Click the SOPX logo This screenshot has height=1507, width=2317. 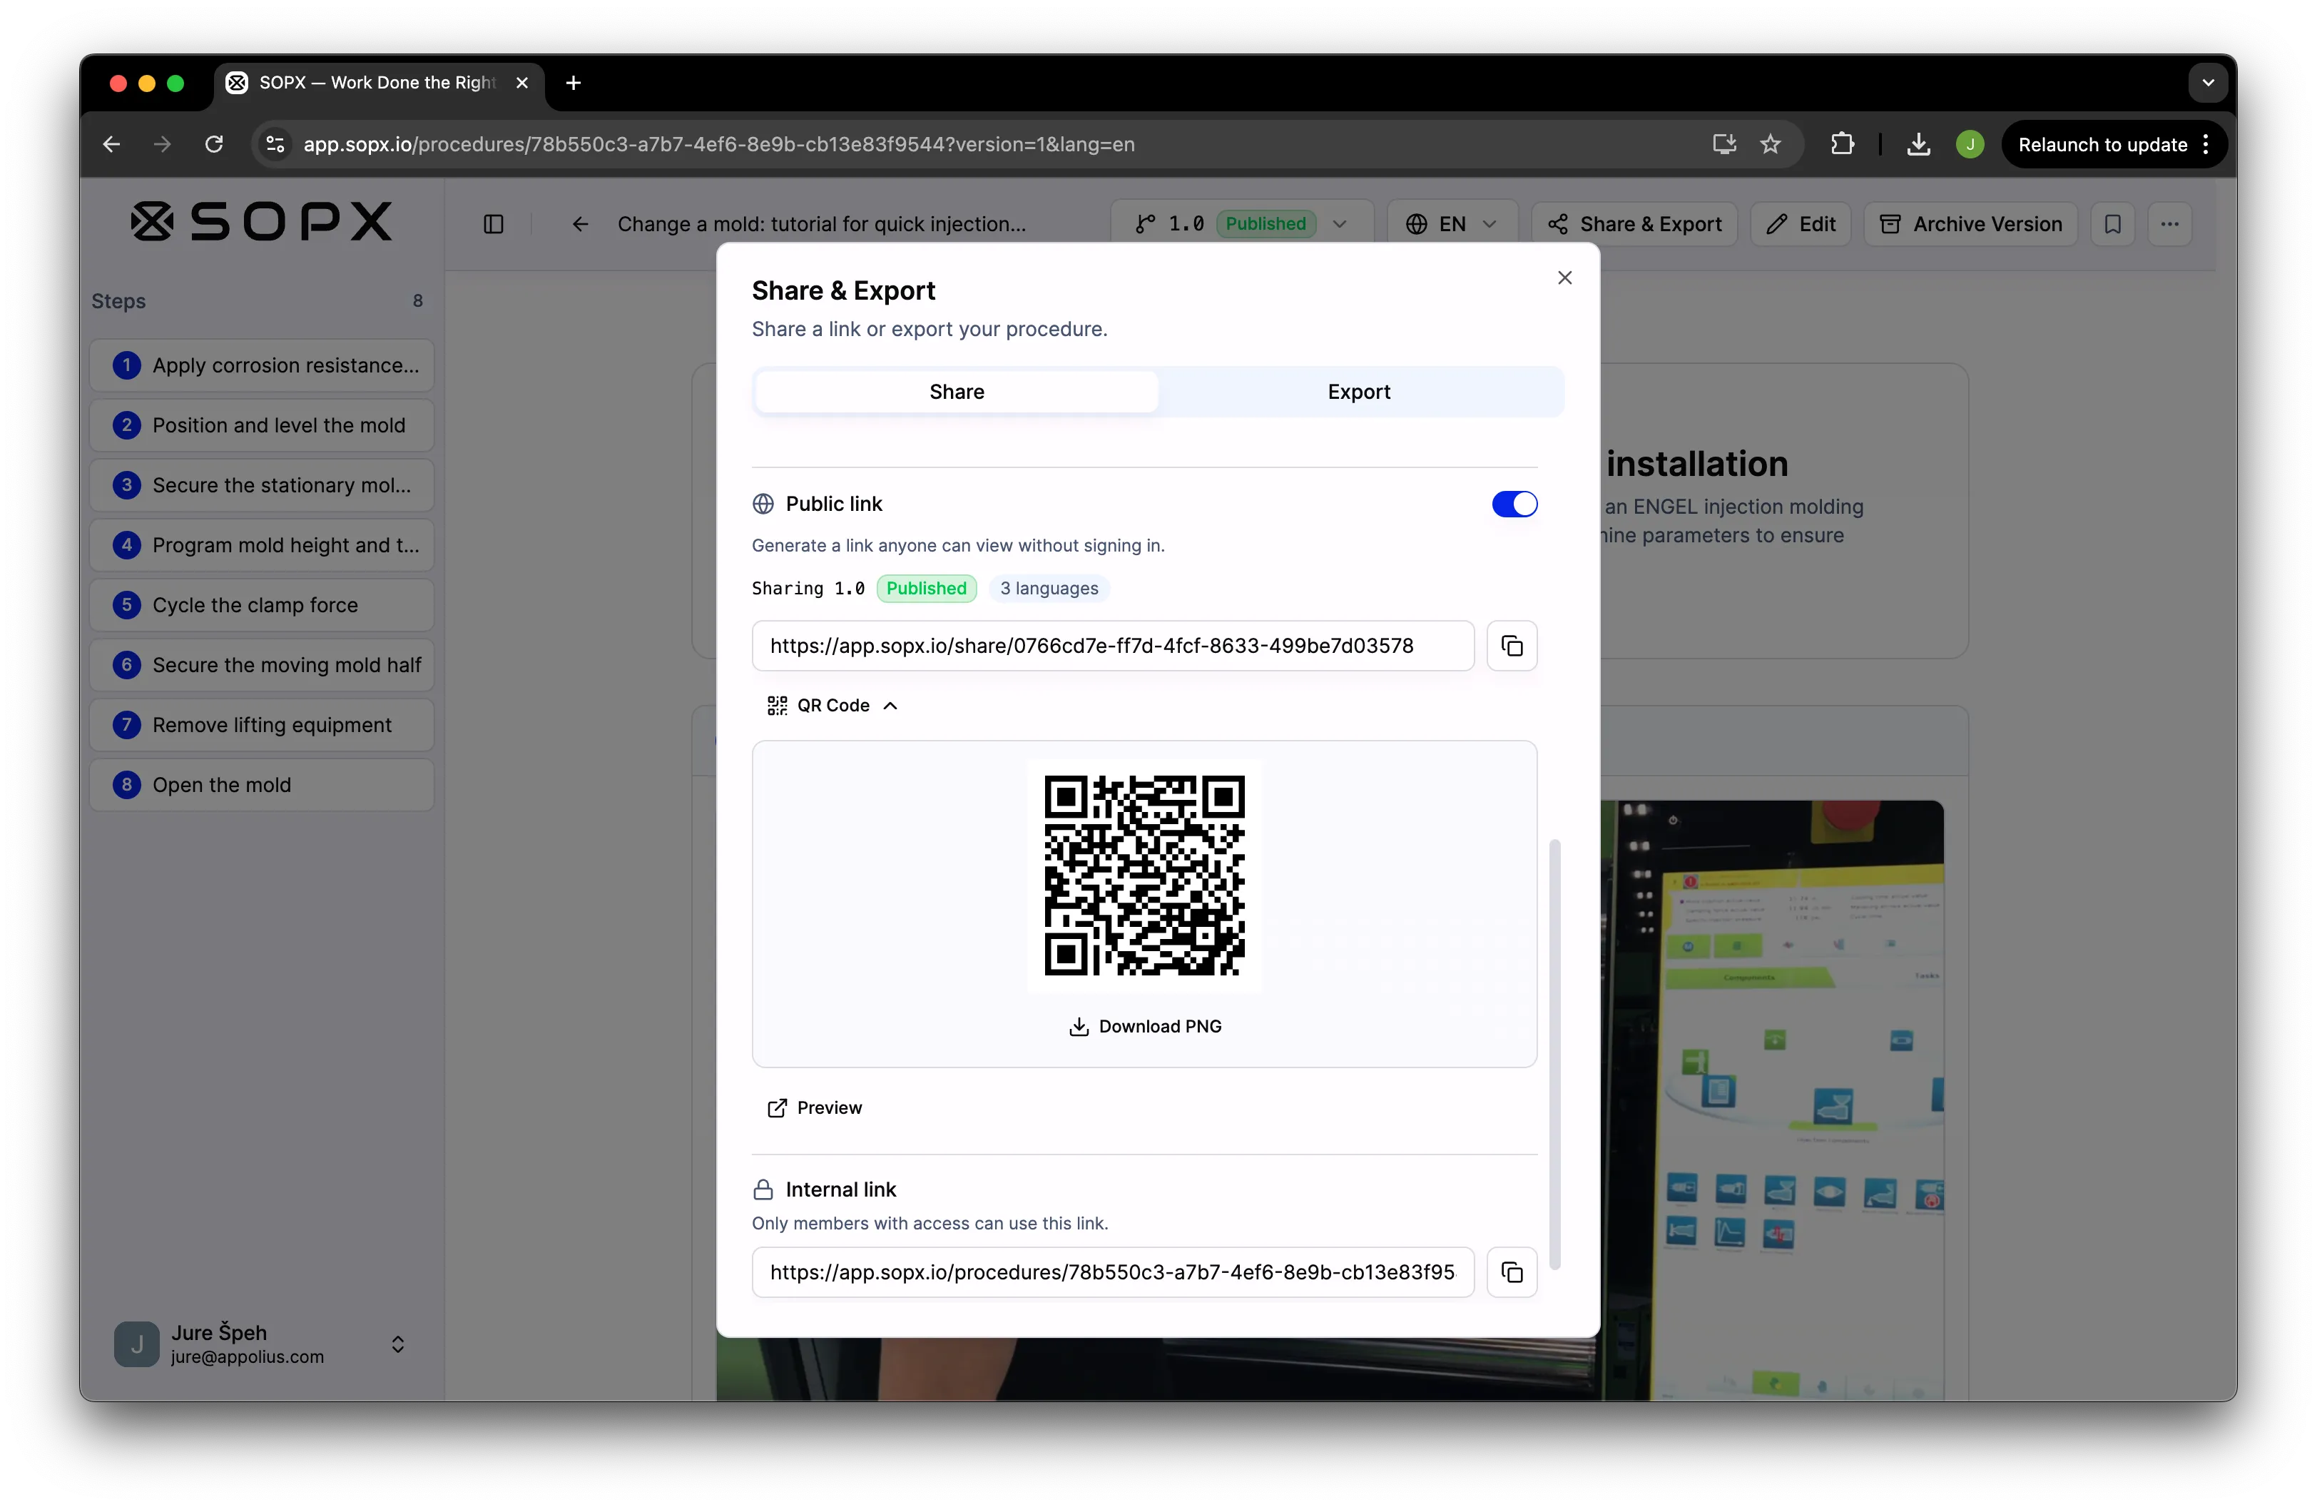pos(261,222)
